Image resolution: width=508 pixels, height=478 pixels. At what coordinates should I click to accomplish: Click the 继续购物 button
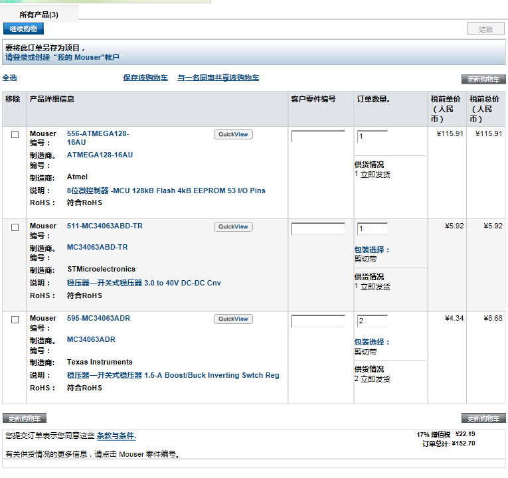tap(23, 29)
